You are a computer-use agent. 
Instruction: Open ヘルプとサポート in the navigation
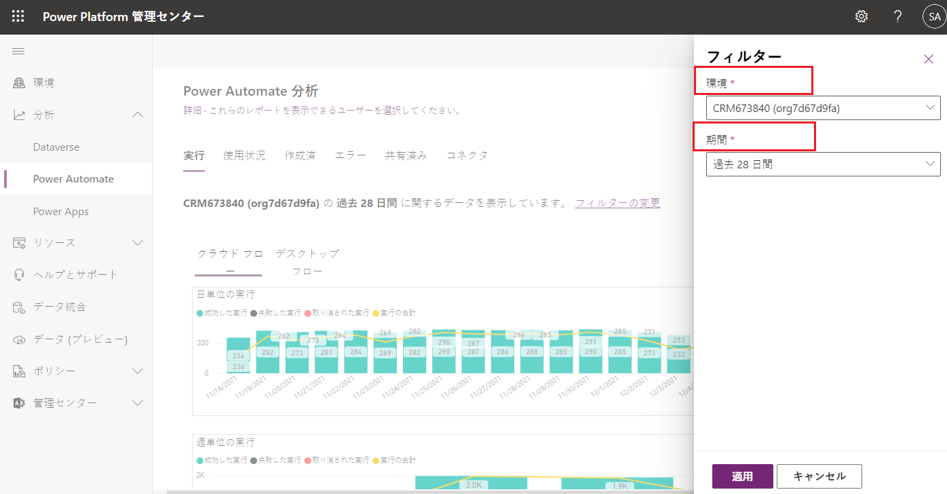click(x=76, y=275)
